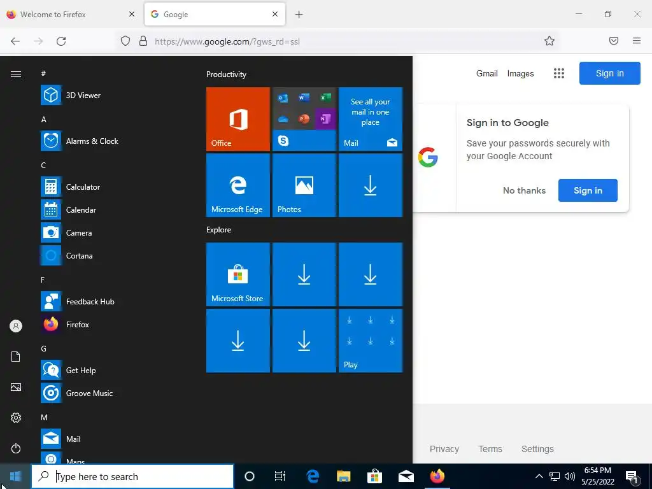Screen dimensions: 652x489
Task: Click the taskbar search box
Action: click(132, 476)
